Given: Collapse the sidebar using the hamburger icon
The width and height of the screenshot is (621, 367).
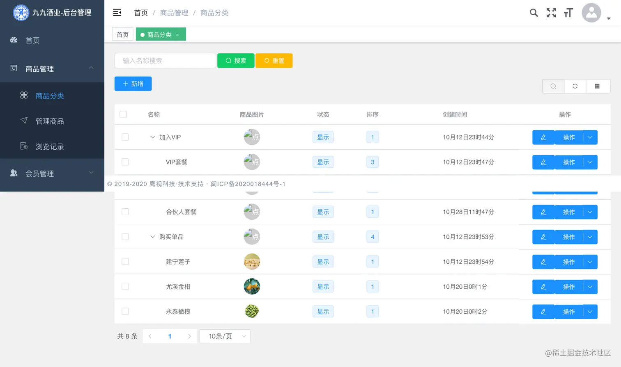Looking at the screenshot, I should coord(117,13).
